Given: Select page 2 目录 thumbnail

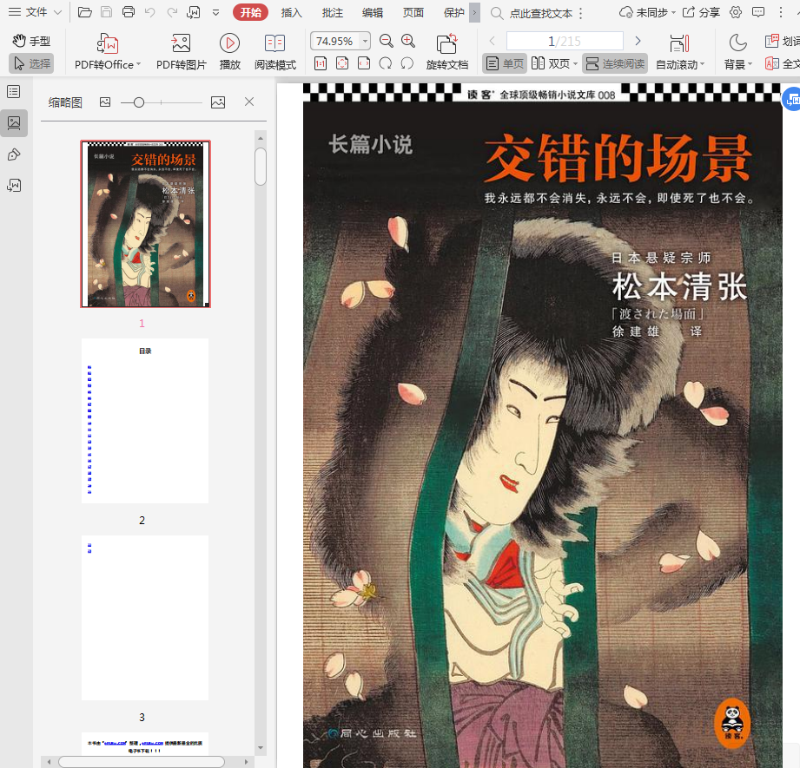Looking at the screenshot, I should click(x=145, y=421).
